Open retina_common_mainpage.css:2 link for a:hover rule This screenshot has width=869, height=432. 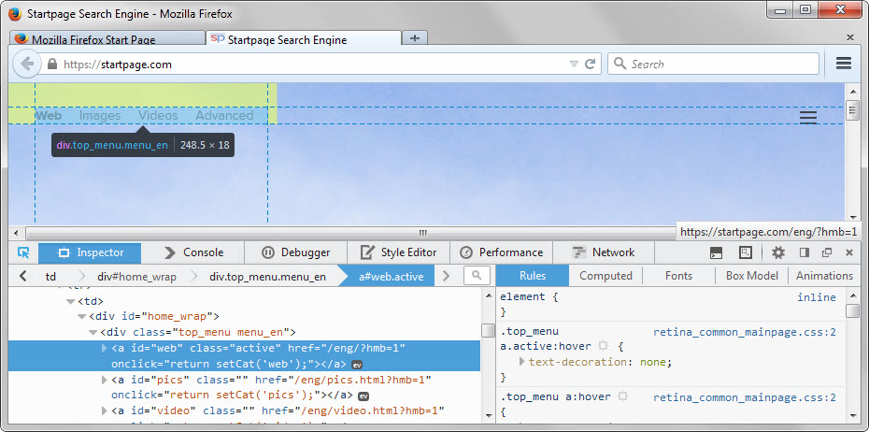pos(745,397)
